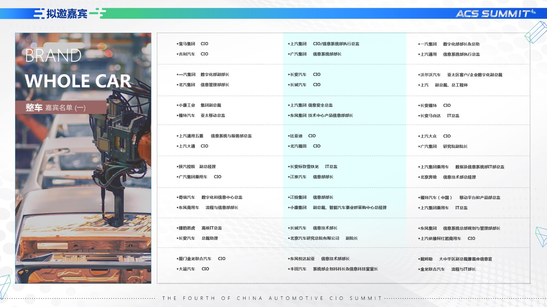Click the 戴姆勒 大中华区副总裁 entry
The height and width of the screenshot is (307, 547).
click(455, 259)
